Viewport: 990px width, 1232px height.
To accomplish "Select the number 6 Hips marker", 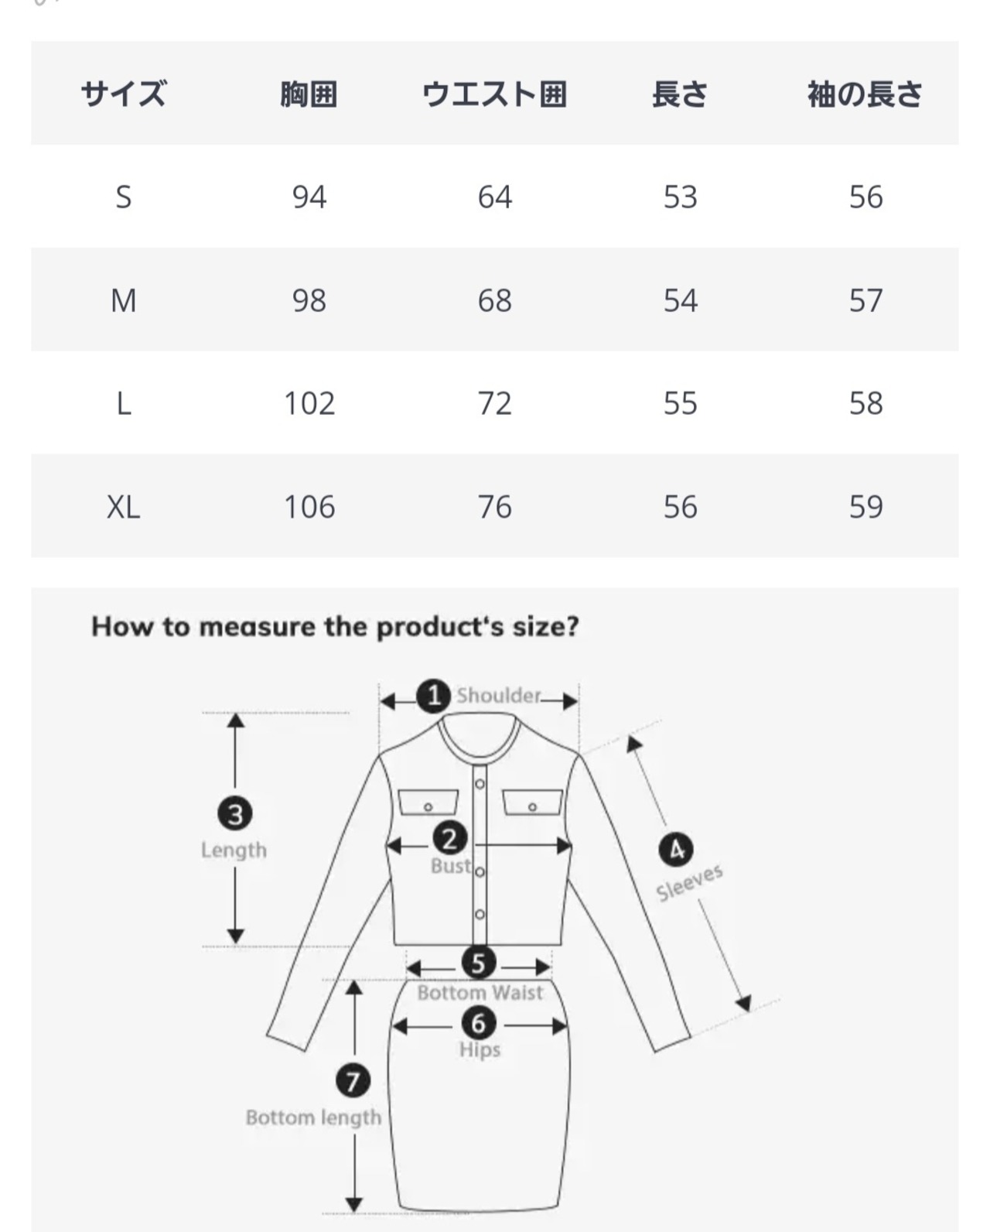I will 478,1023.
